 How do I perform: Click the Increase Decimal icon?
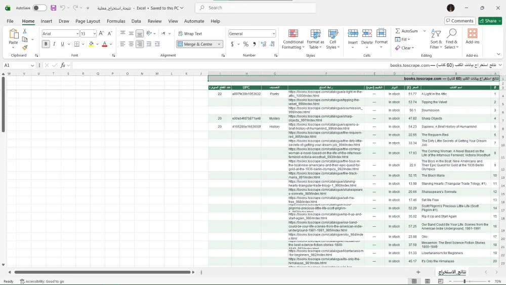point(263,44)
